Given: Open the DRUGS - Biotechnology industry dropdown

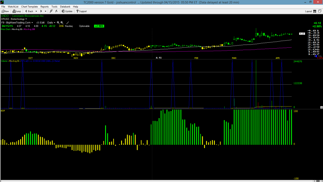Looking at the screenshot, I should point(14,19).
